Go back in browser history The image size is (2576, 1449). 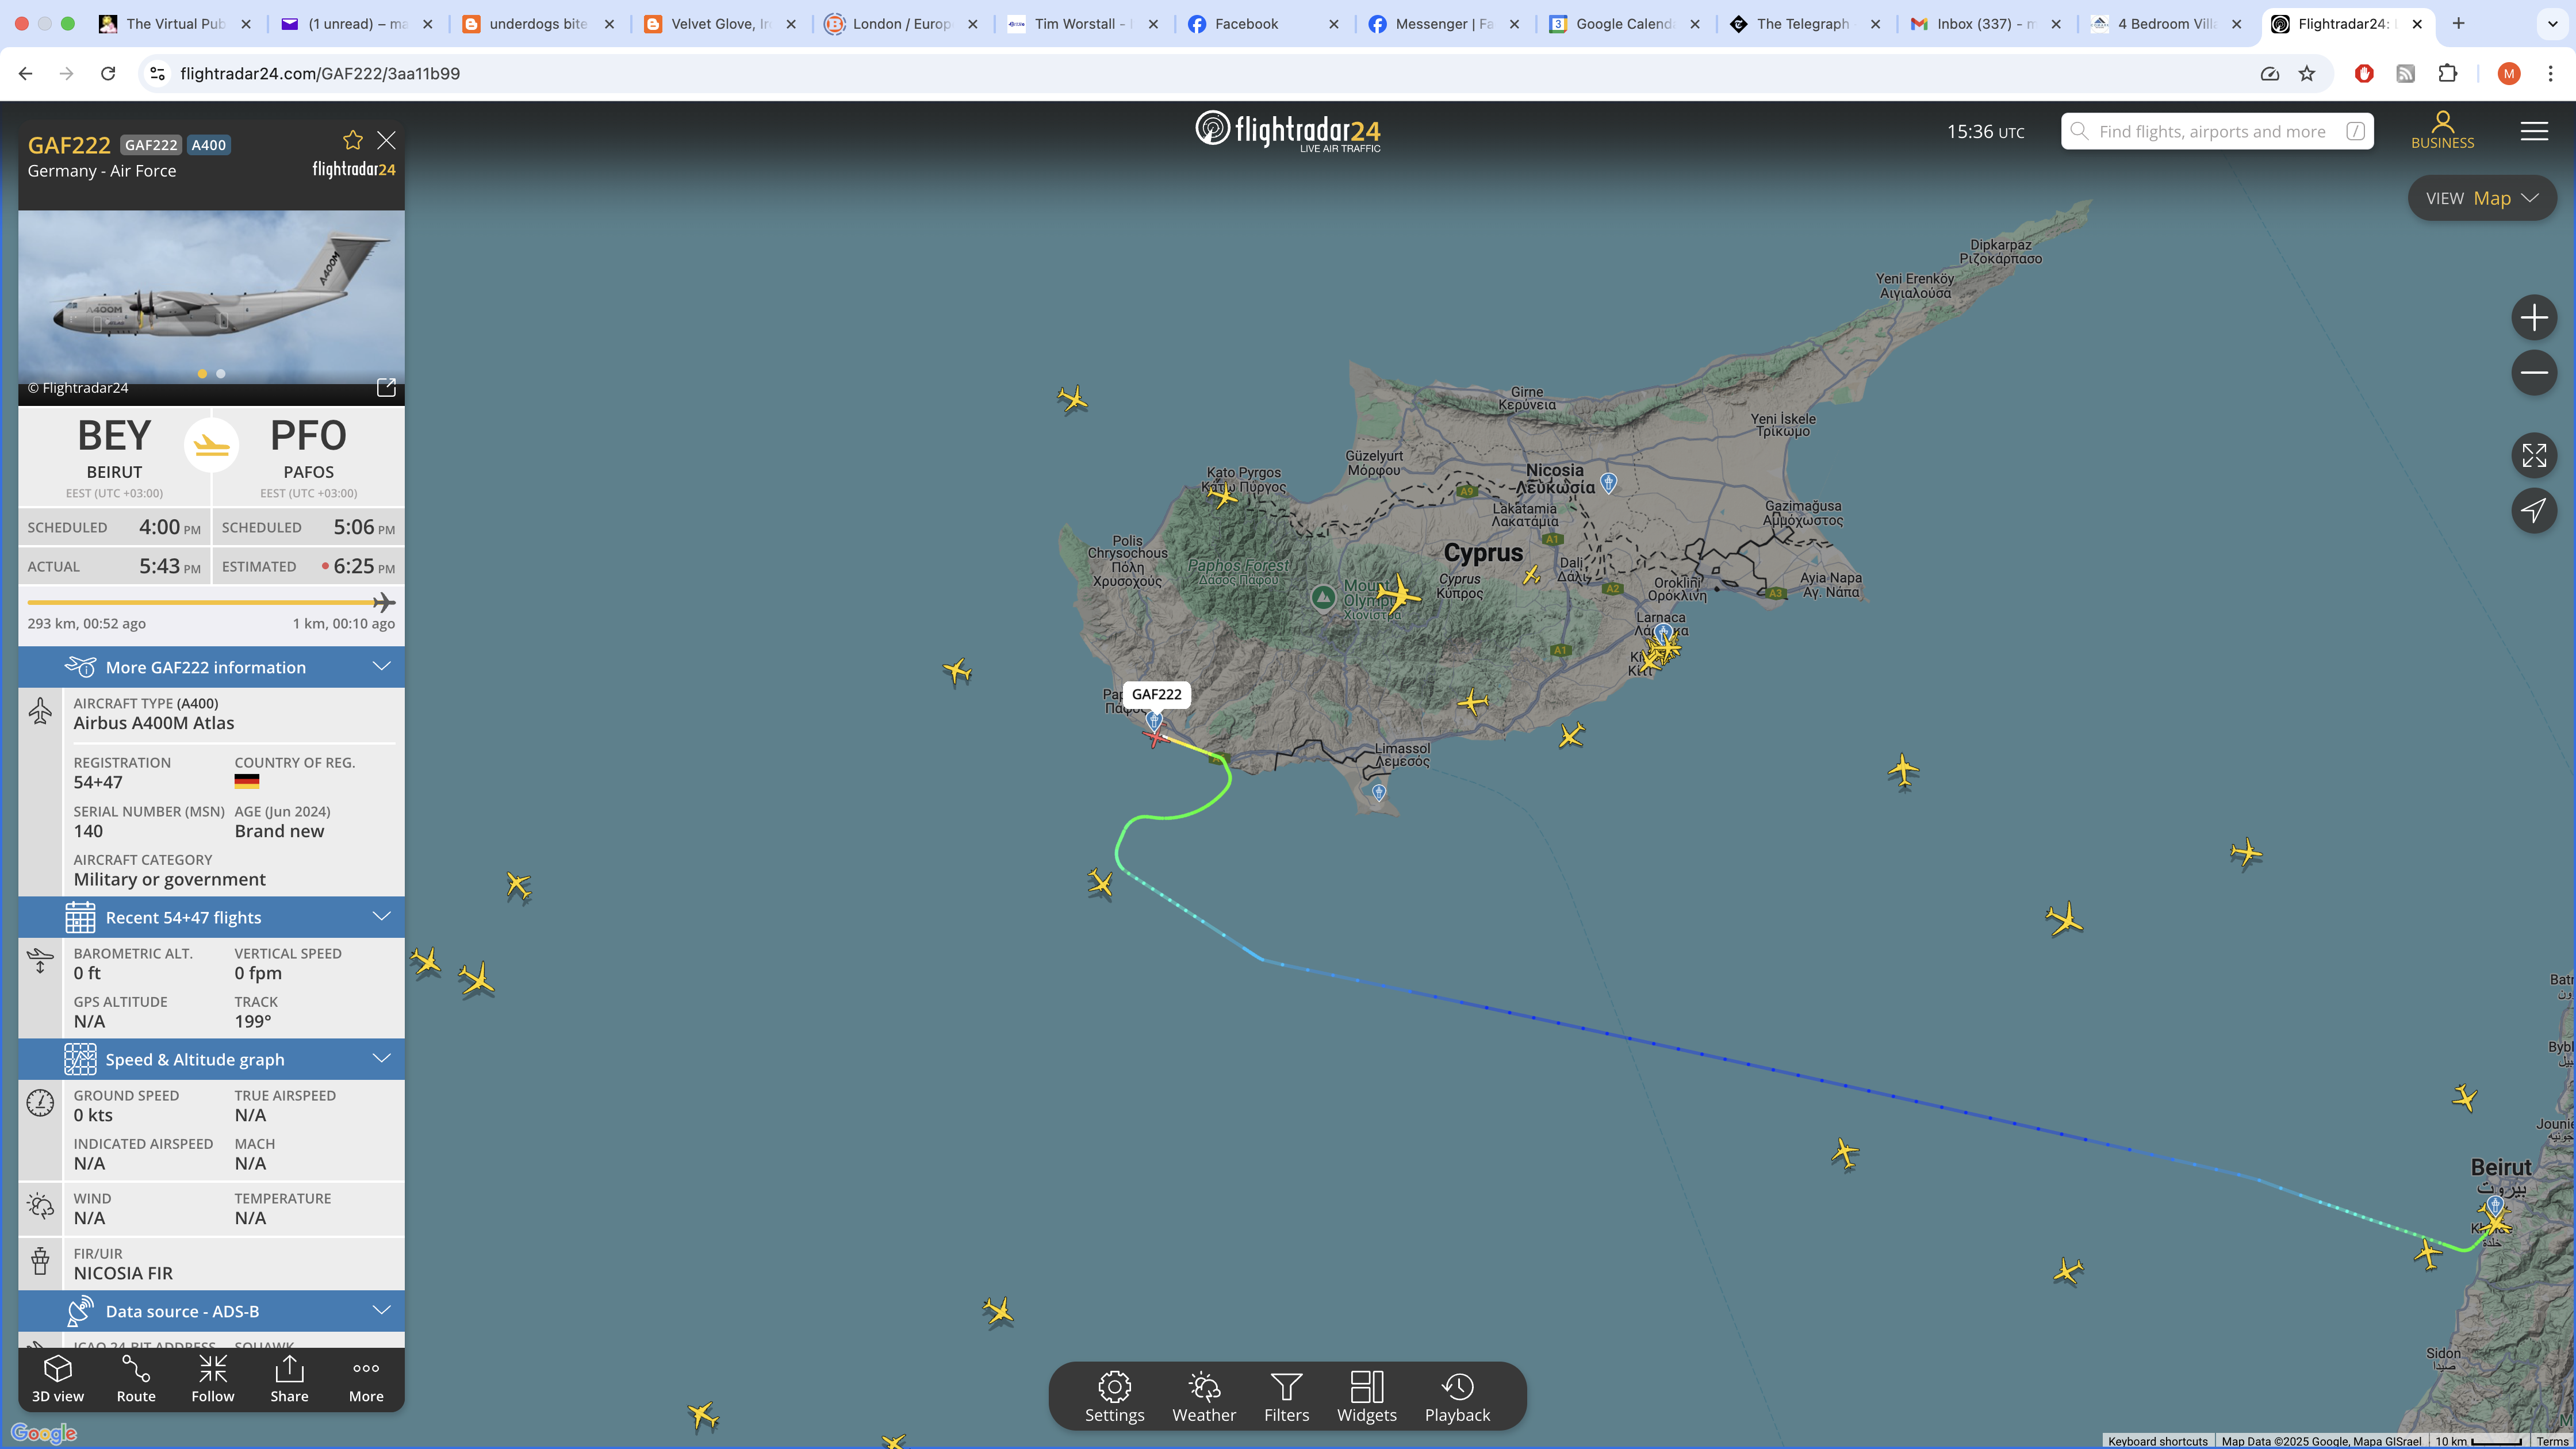(26, 73)
